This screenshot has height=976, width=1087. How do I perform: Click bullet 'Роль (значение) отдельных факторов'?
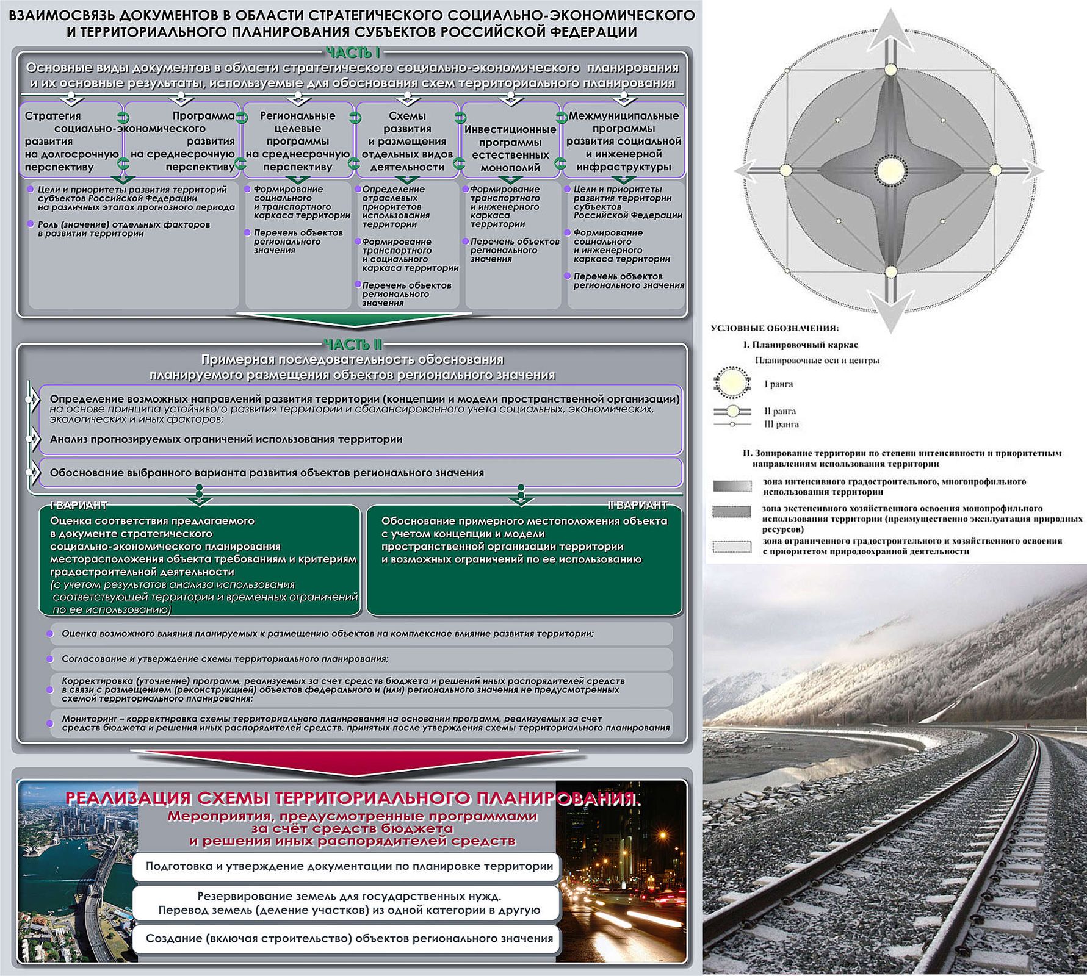tap(123, 229)
